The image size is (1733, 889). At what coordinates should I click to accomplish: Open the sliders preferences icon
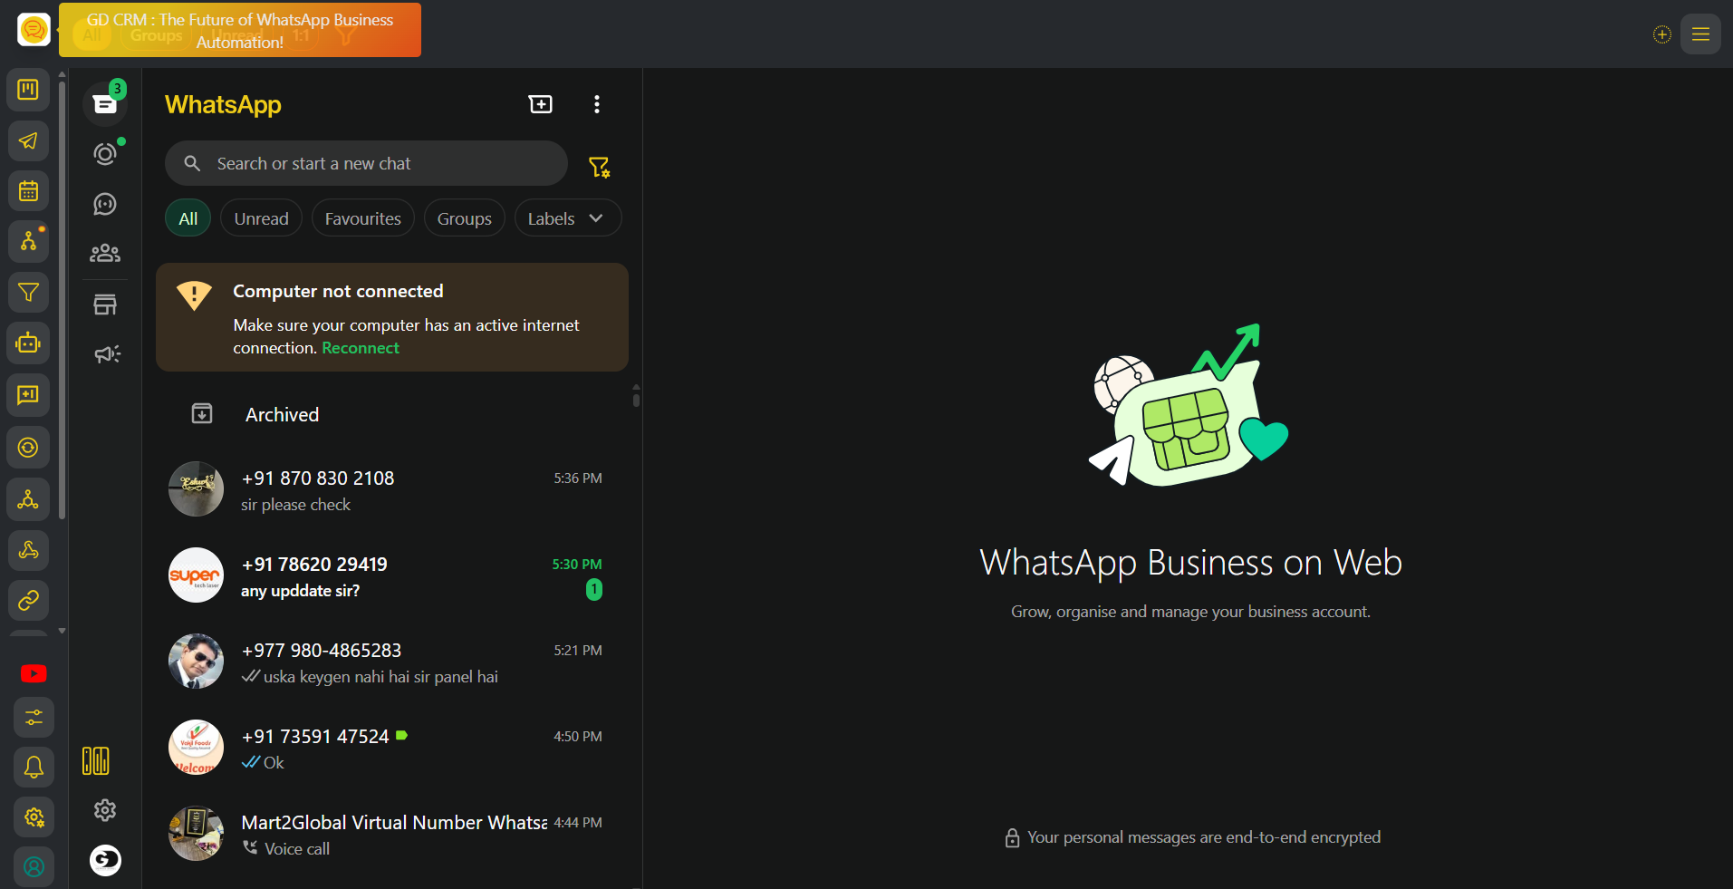(34, 718)
